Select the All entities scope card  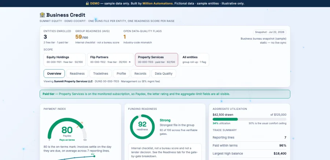tap(194, 60)
